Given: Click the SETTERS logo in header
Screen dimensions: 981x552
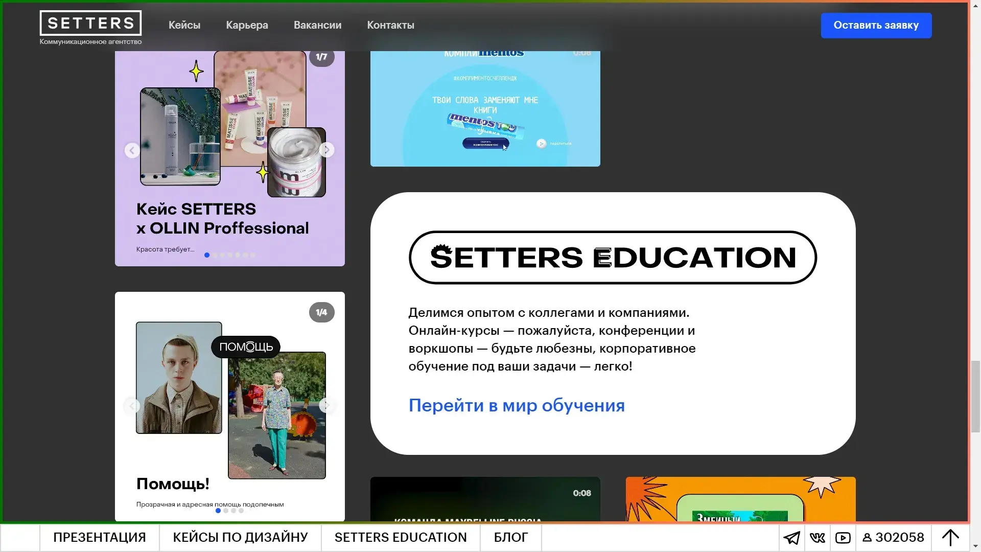Looking at the screenshot, I should point(90,24).
